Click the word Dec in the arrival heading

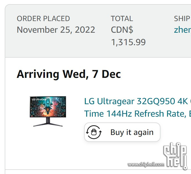click(x=111, y=74)
